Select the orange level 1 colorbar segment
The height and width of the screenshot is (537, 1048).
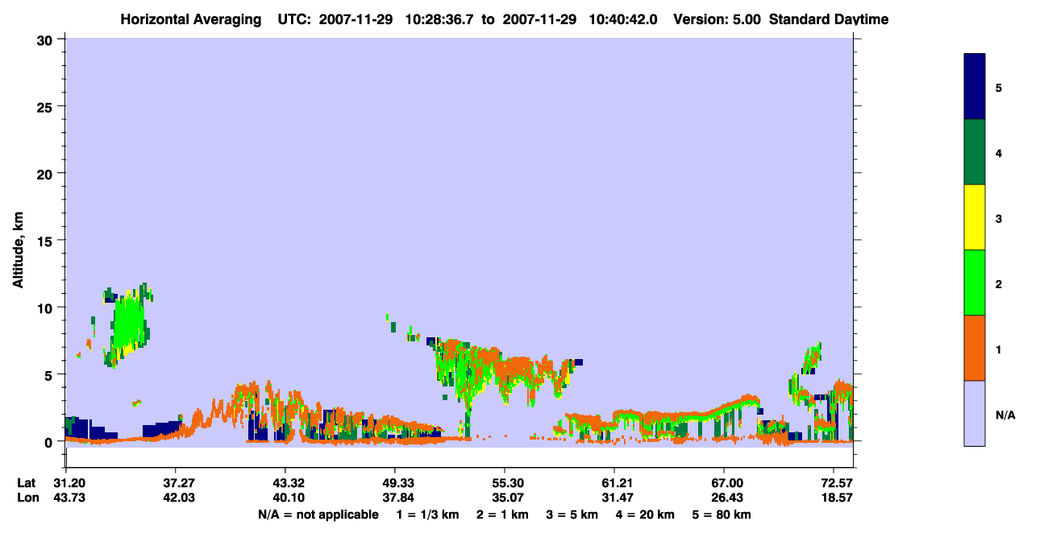point(975,348)
